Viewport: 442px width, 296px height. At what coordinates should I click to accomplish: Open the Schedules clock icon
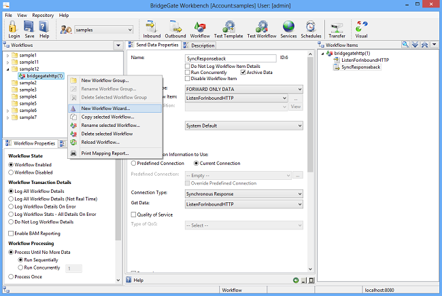311,27
